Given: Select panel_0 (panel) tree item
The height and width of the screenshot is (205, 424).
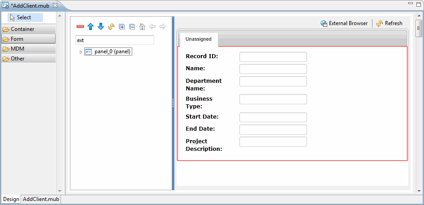Looking at the screenshot, I should (x=108, y=52).
